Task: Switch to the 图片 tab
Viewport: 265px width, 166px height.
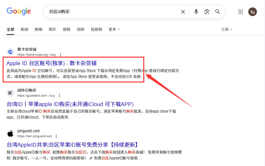Action: (x=52, y=29)
